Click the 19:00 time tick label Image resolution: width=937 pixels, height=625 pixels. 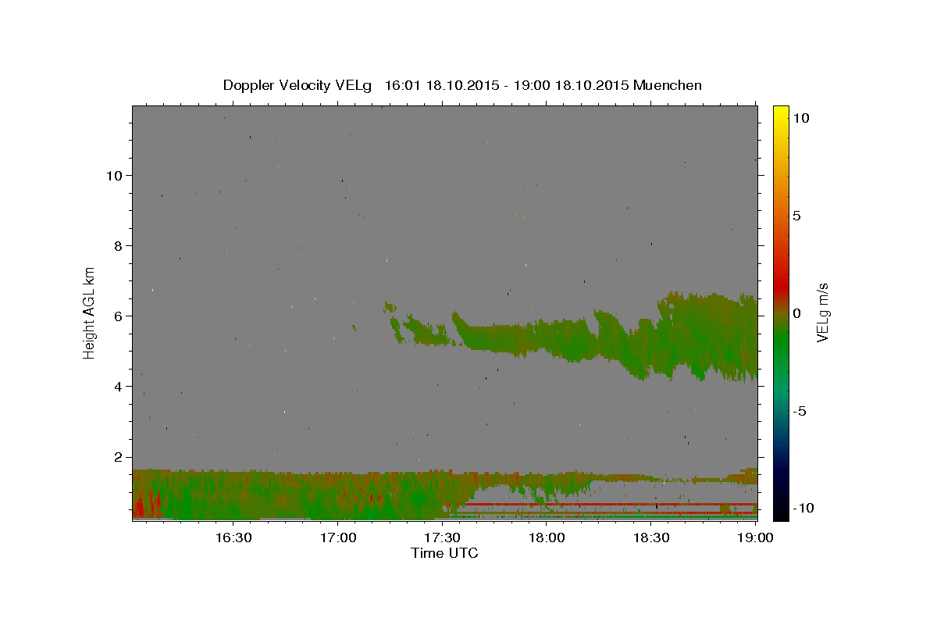[756, 537]
